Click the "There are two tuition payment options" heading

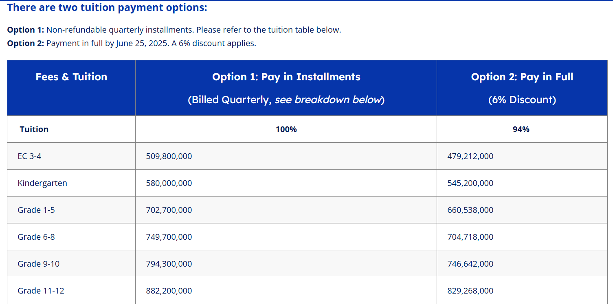click(x=107, y=8)
